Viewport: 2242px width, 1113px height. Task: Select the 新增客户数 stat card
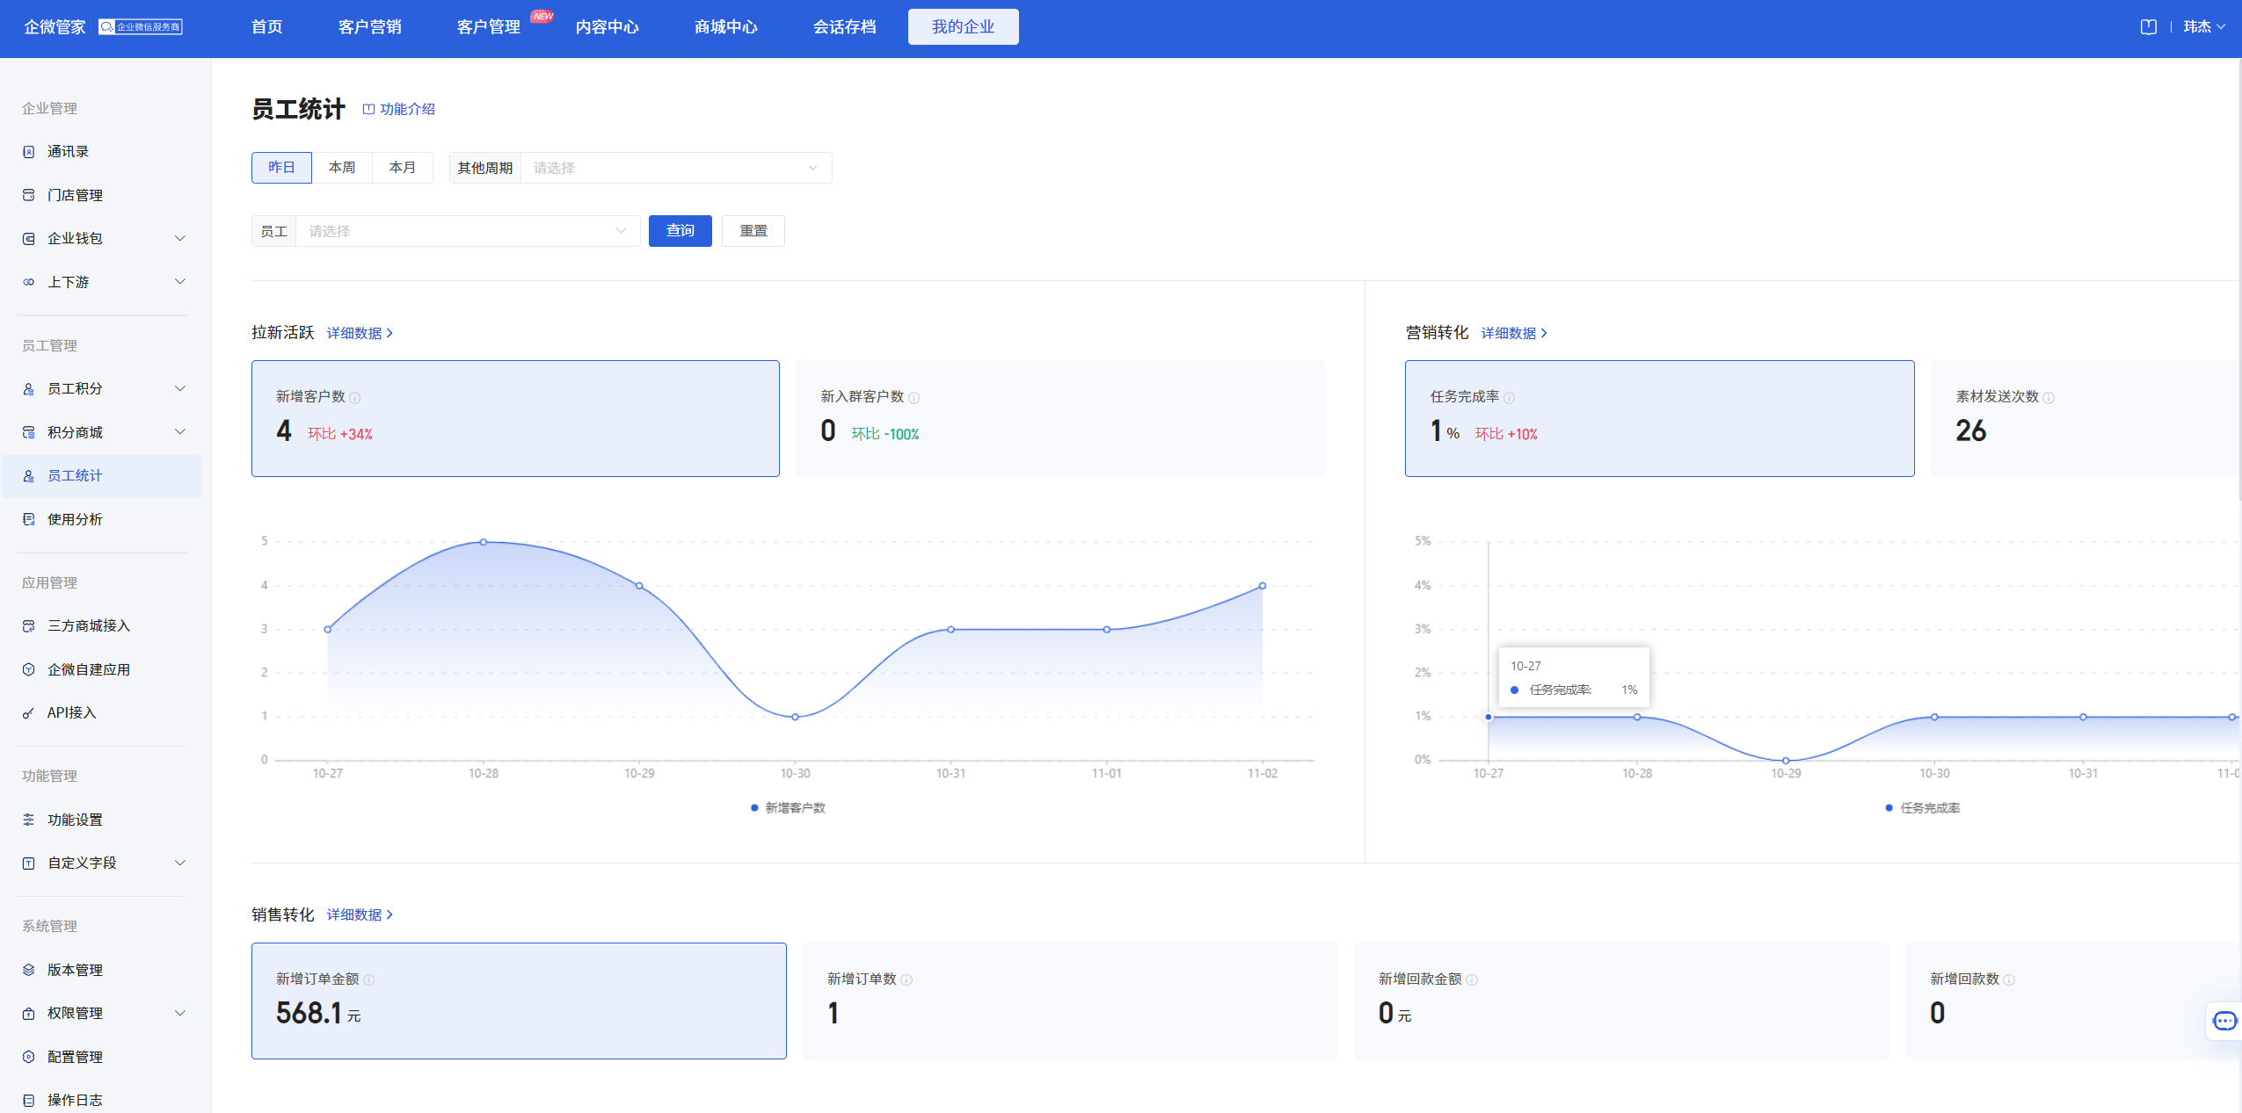pyautogui.click(x=515, y=419)
